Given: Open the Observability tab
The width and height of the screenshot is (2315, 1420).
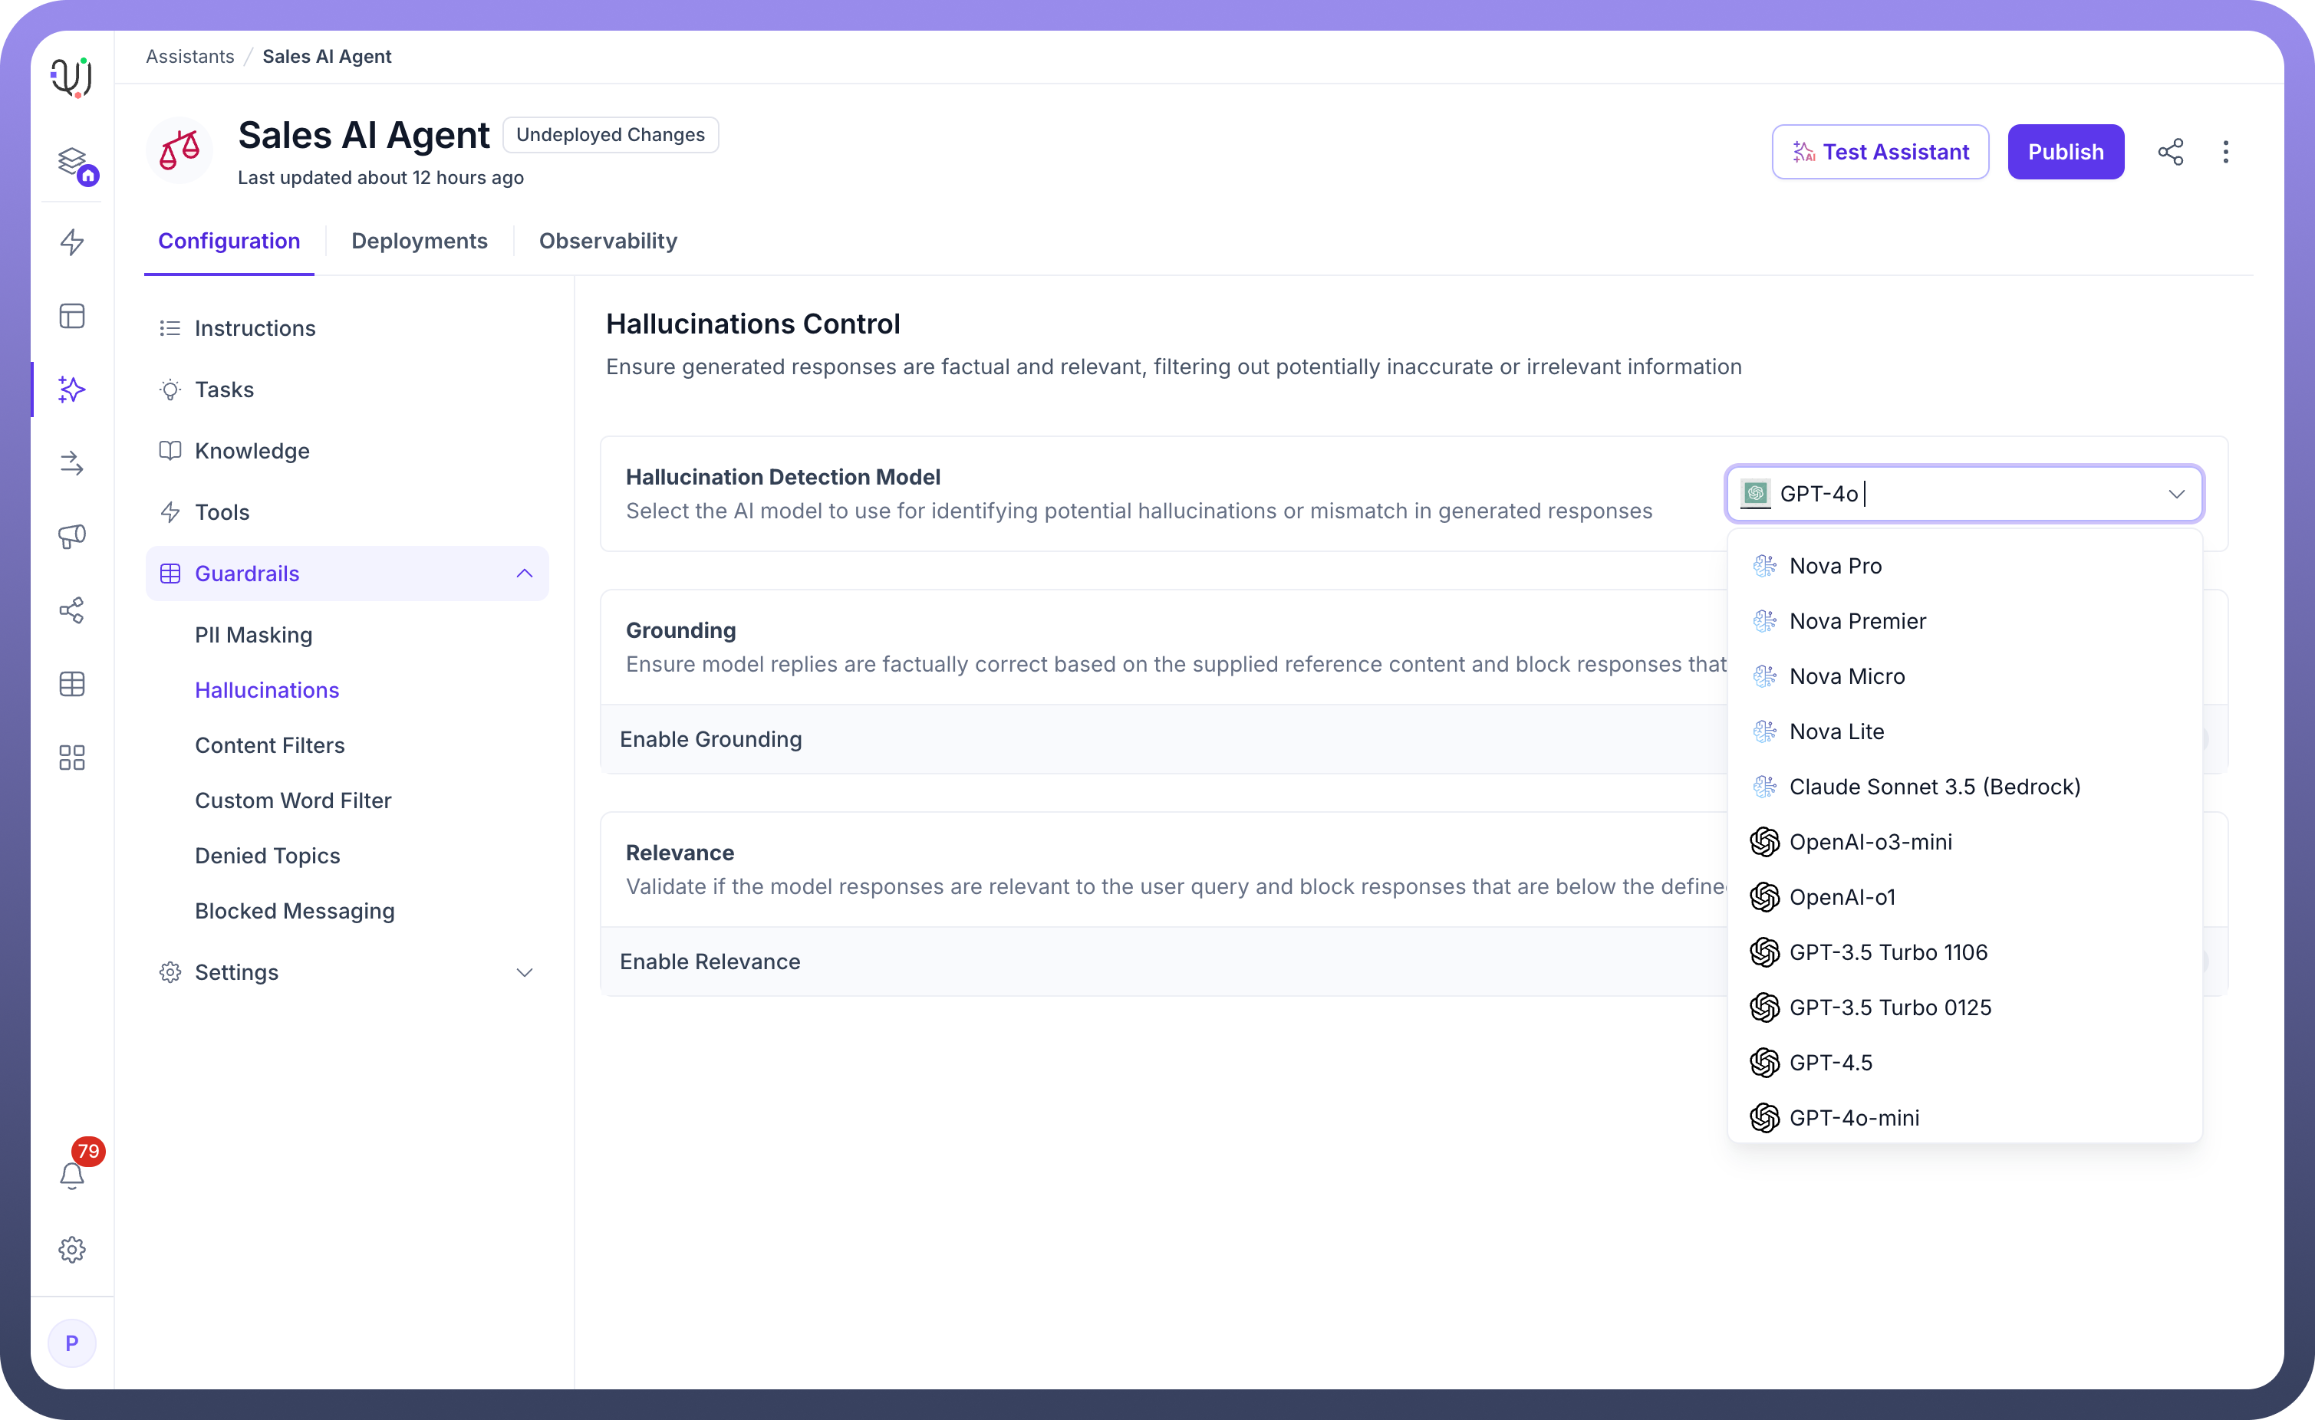Looking at the screenshot, I should point(608,242).
